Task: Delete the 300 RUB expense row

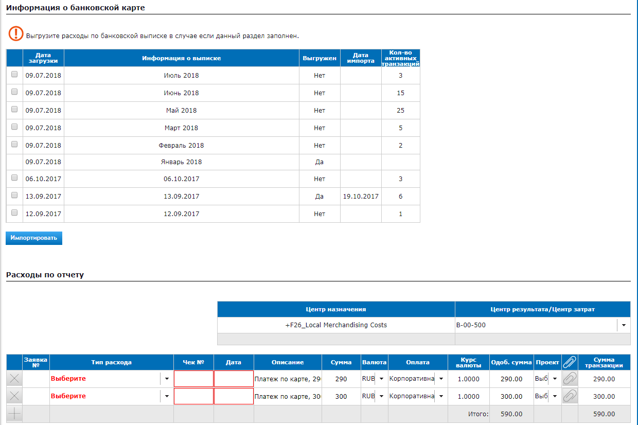Action: (14, 396)
